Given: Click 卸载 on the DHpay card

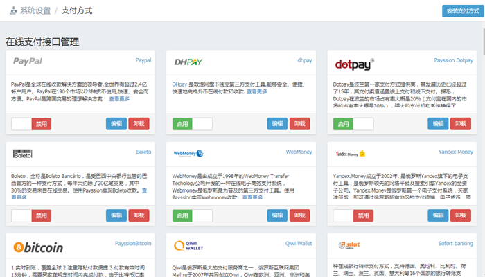Looking at the screenshot, I should [x=300, y=124].
